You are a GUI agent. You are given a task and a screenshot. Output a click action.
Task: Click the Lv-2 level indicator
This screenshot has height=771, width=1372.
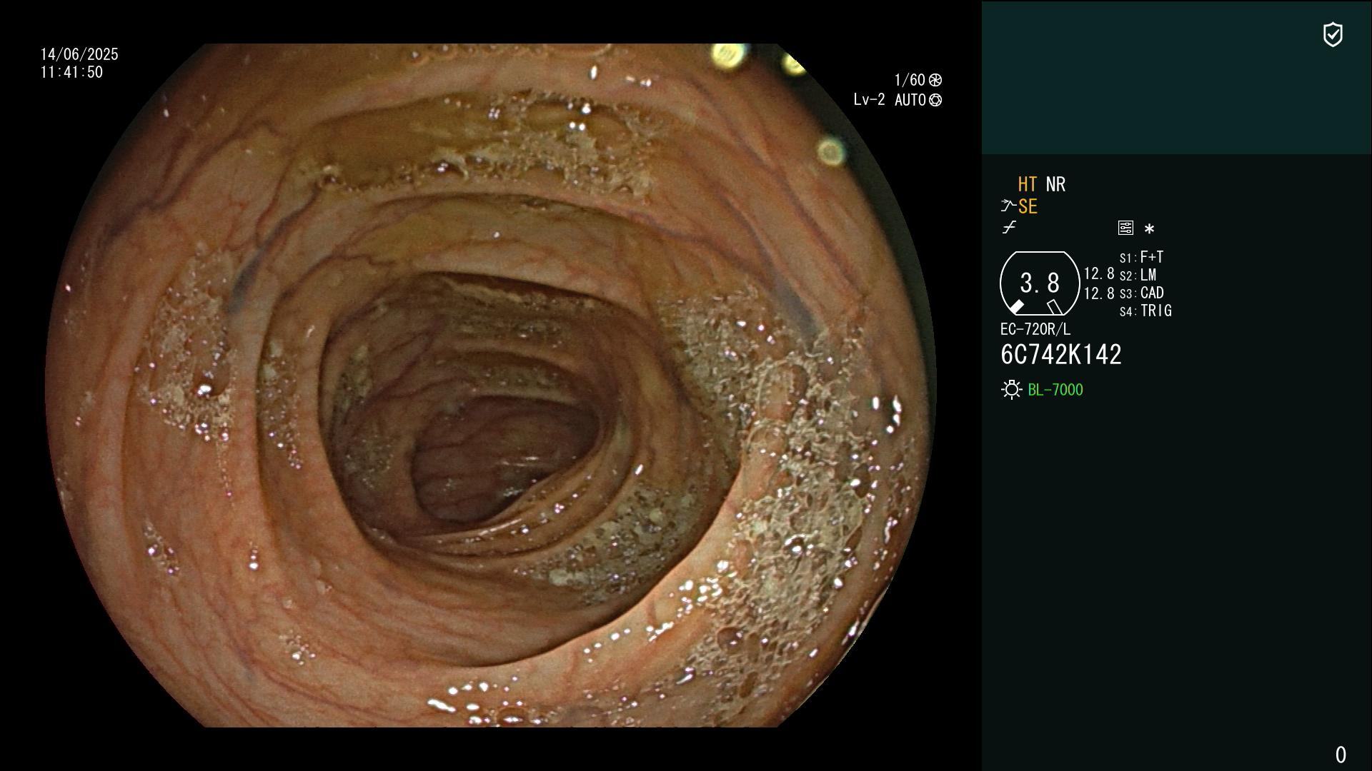point(869,100)
